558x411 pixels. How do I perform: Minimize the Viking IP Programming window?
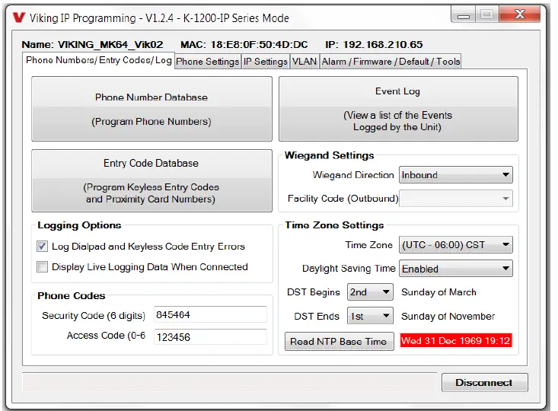click(x=463, y=15)
